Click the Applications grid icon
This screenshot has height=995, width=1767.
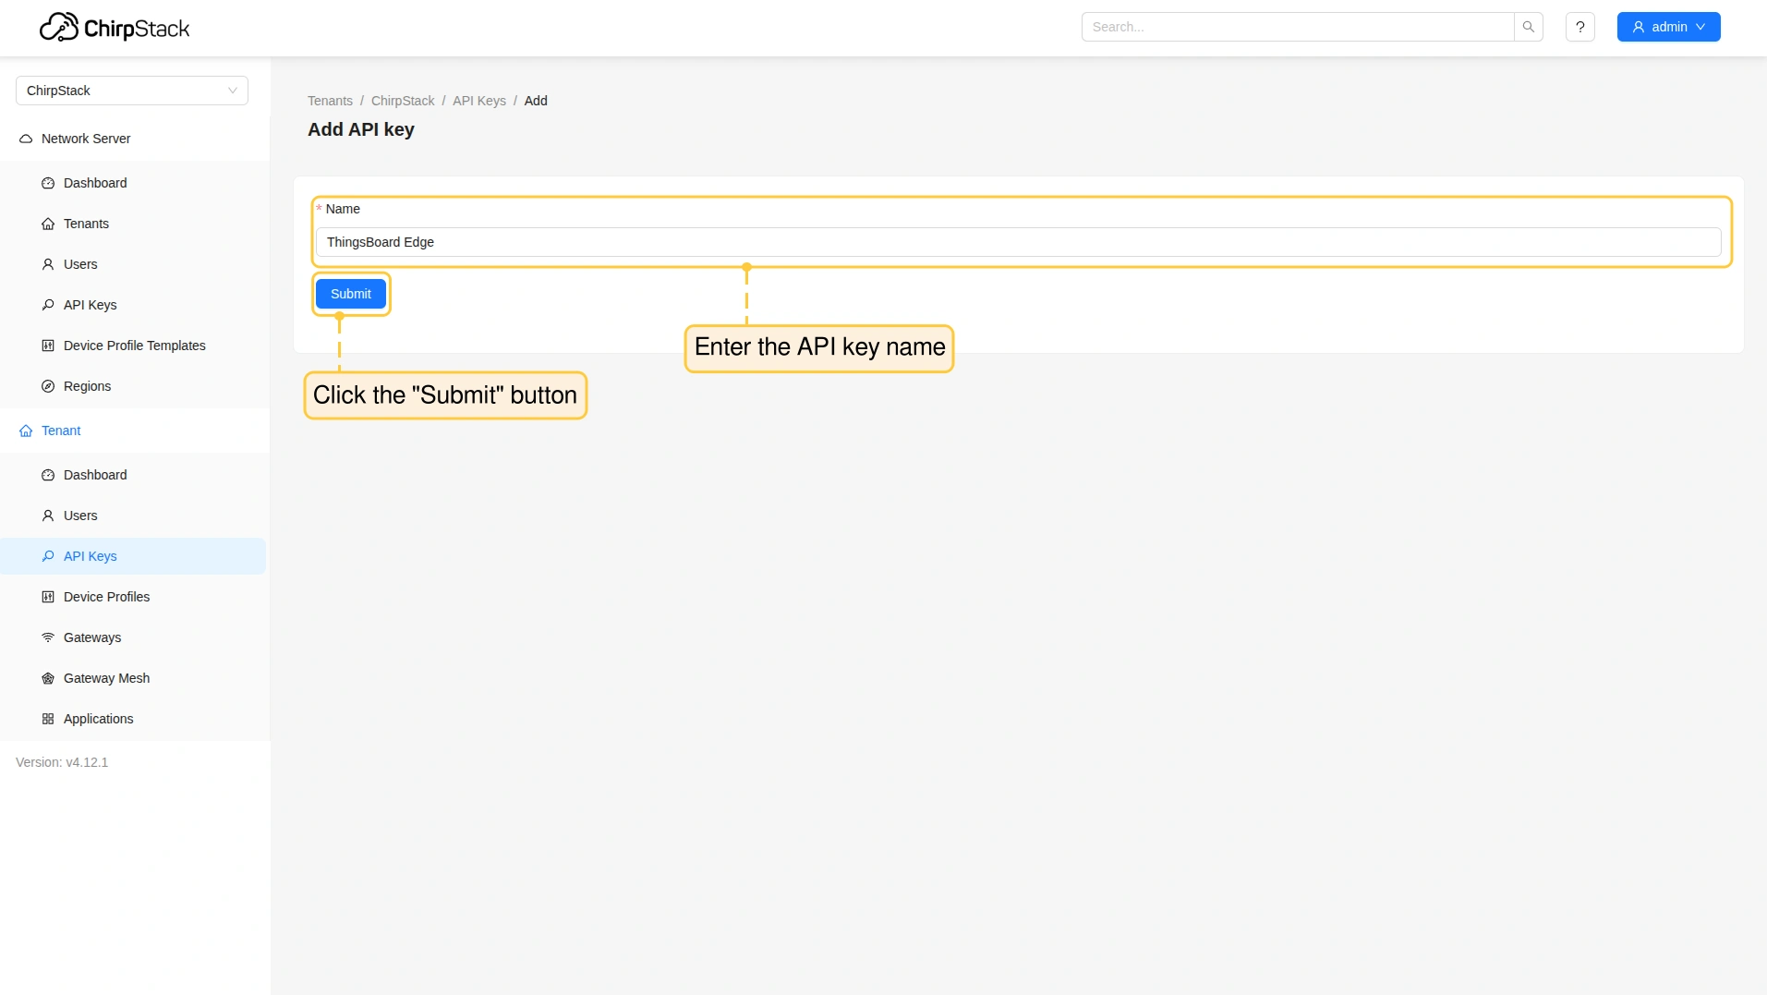[48, 719]
